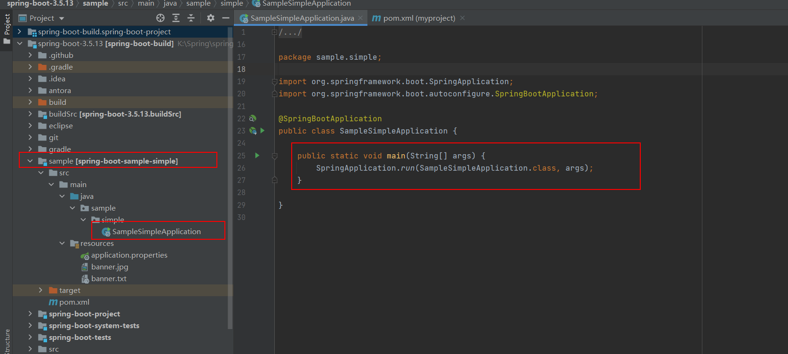This screenshot has width=788, height=354.
Task: Click spring-boot-3.5.13 breadcrumb
Action: coord(40,3)
